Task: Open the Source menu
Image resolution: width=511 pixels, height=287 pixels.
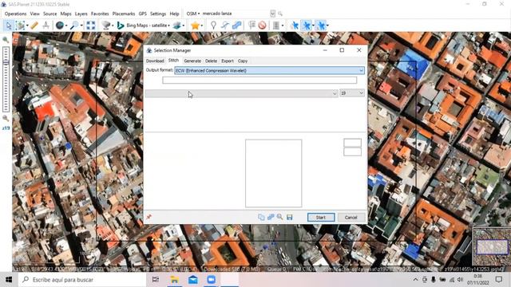Action: (50, 14)
